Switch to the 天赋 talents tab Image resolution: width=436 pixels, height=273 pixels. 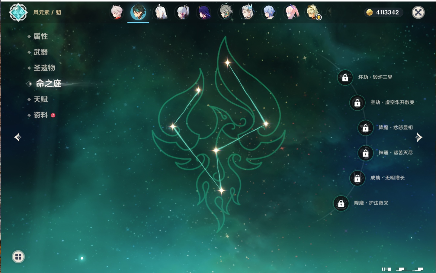tap(40, 99)
